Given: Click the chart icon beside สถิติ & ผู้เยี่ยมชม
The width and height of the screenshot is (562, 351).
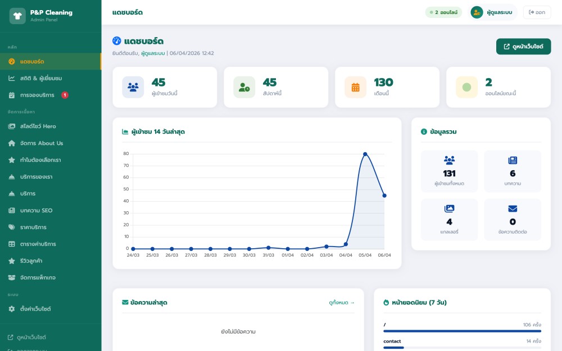Looking at the screenshot, I should pyautogui.click(x=12, y=78).
